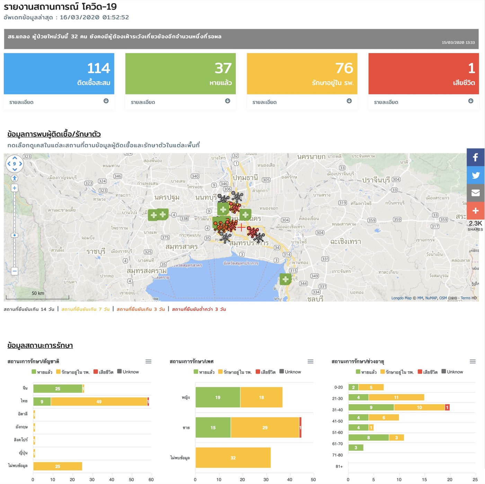Expand details under 37 recovered card
The width and height of the screenshot is (485, 484).
[x=228, y=101]
